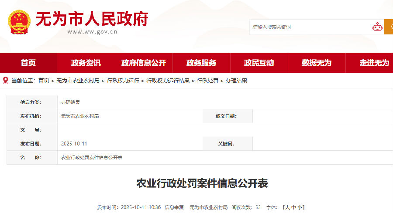
Task: Click the 农业行政处罚案件信息公开表 name cell
Action: [x=92, y=158]
